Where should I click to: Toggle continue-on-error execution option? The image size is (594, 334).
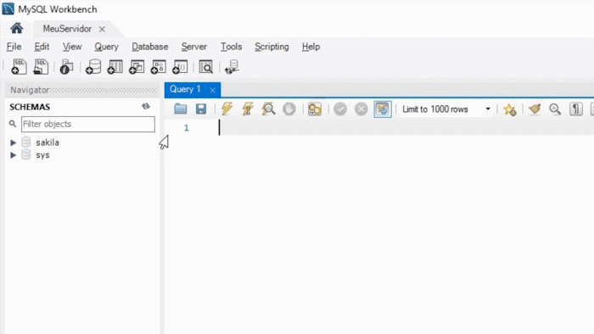tap(315, 109)
